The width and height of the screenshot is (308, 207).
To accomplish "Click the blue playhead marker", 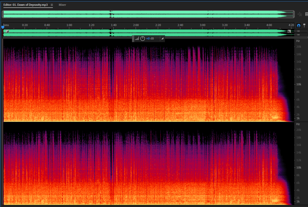I will 3,27.
